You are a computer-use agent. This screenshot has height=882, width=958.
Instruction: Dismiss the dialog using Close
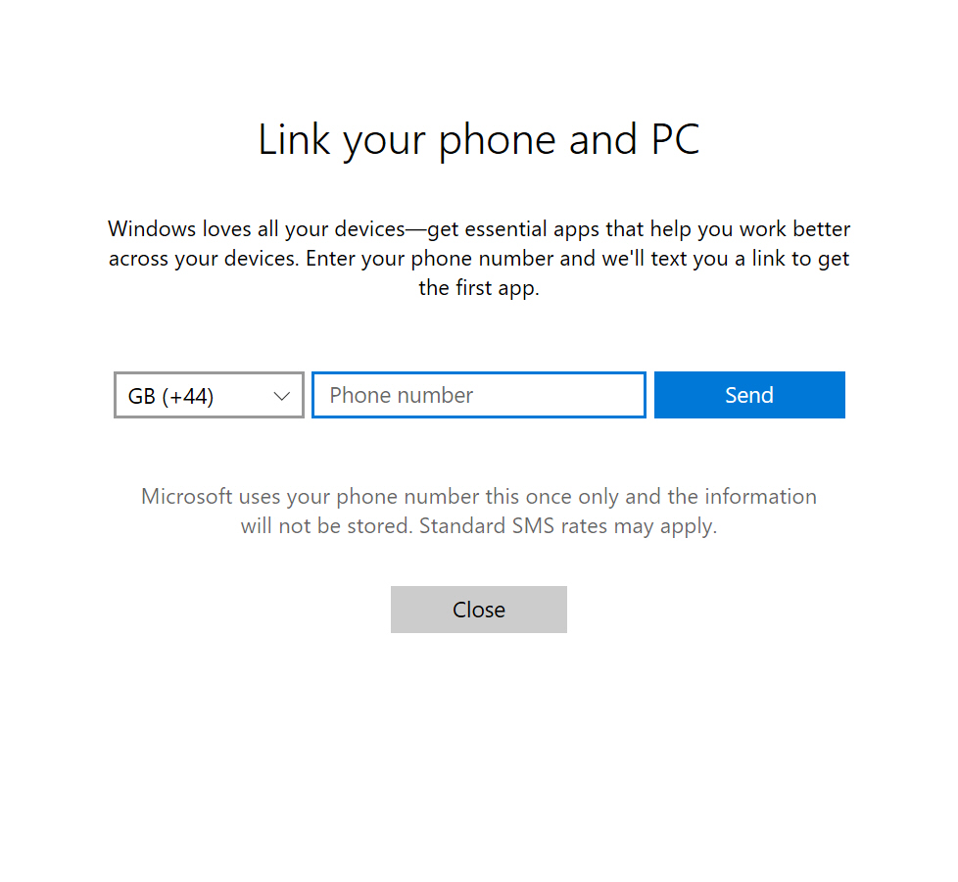(x=479, y=610)
